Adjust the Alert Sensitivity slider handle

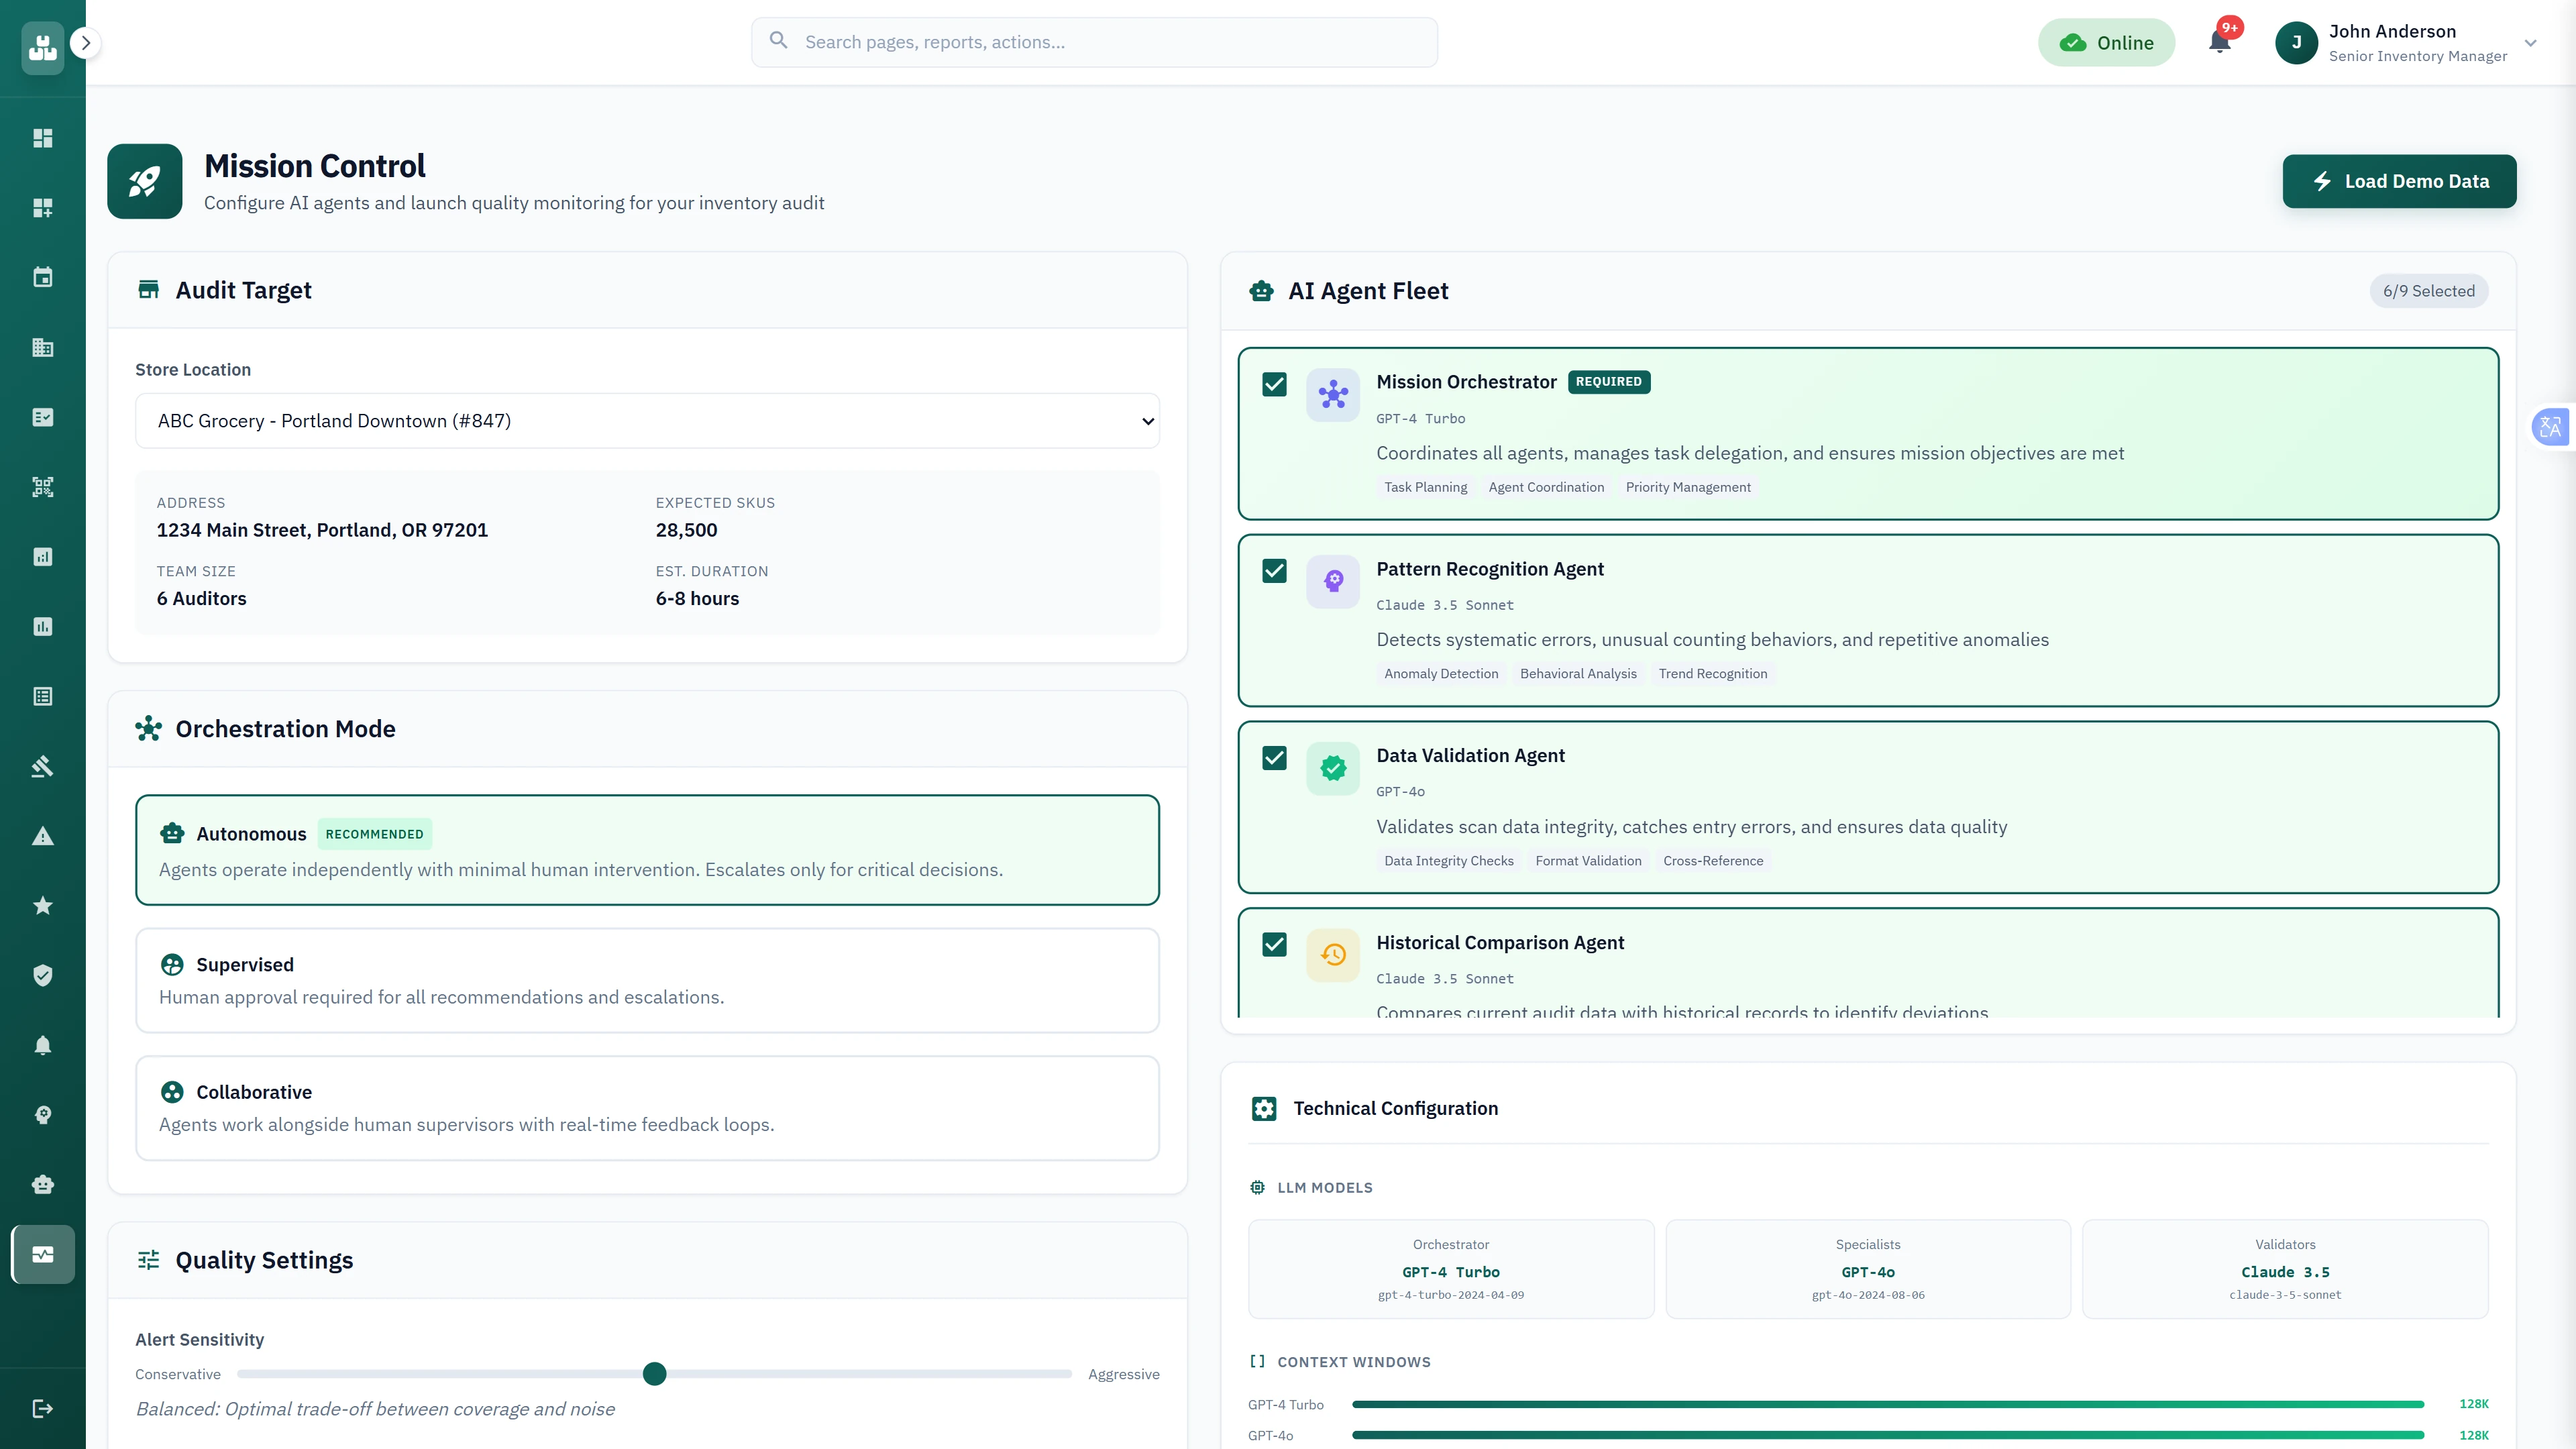click(x=655, y=1374)
